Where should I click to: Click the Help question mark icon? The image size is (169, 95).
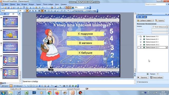(x=88, y=8)
